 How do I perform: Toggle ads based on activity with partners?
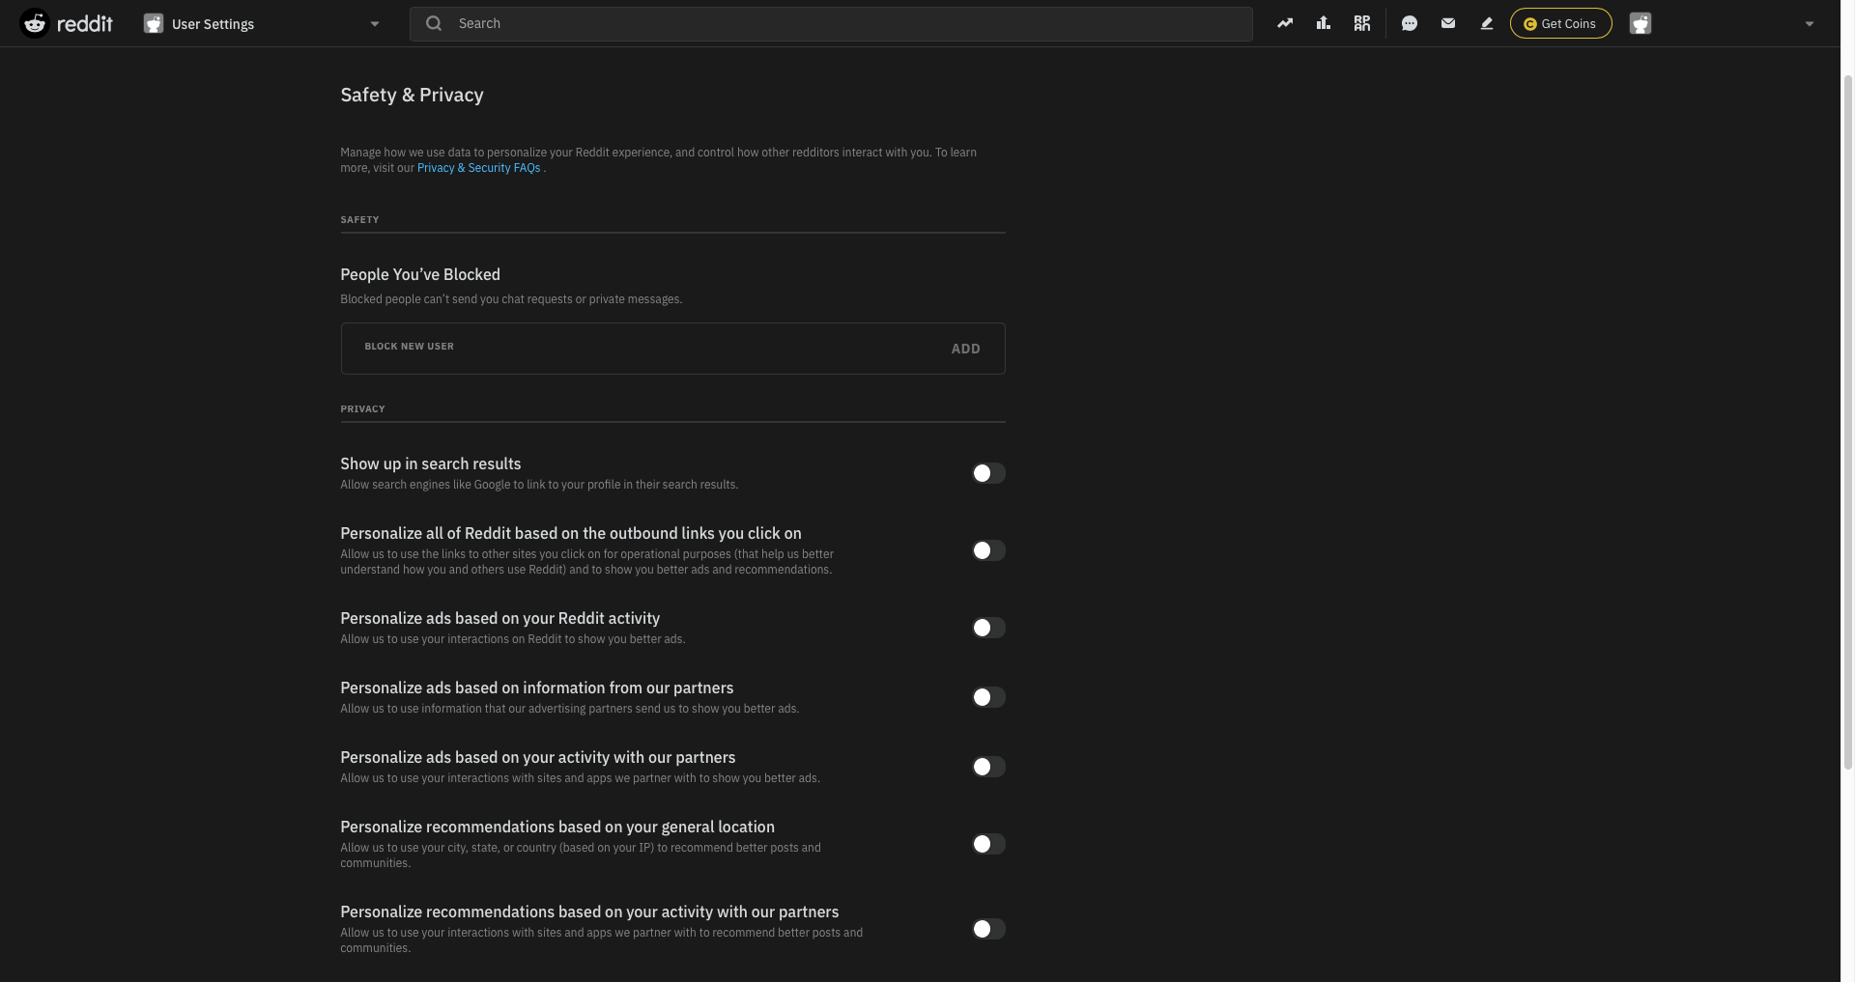pyautogui.click(x=988, y=767)
